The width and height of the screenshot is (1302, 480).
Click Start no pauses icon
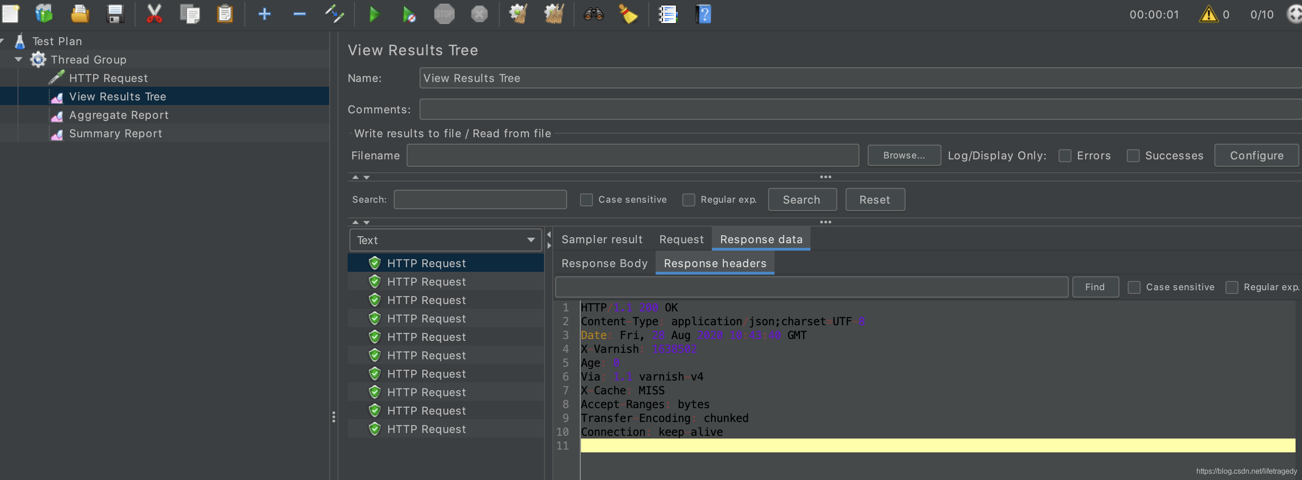(x=409, y=14)
